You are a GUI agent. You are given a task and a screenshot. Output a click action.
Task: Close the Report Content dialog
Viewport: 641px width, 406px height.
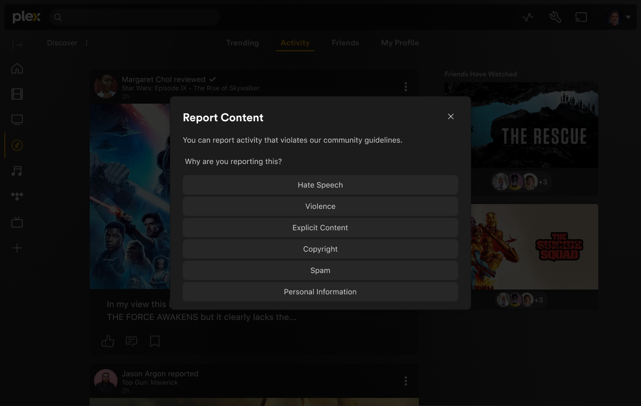click(451, 116)
